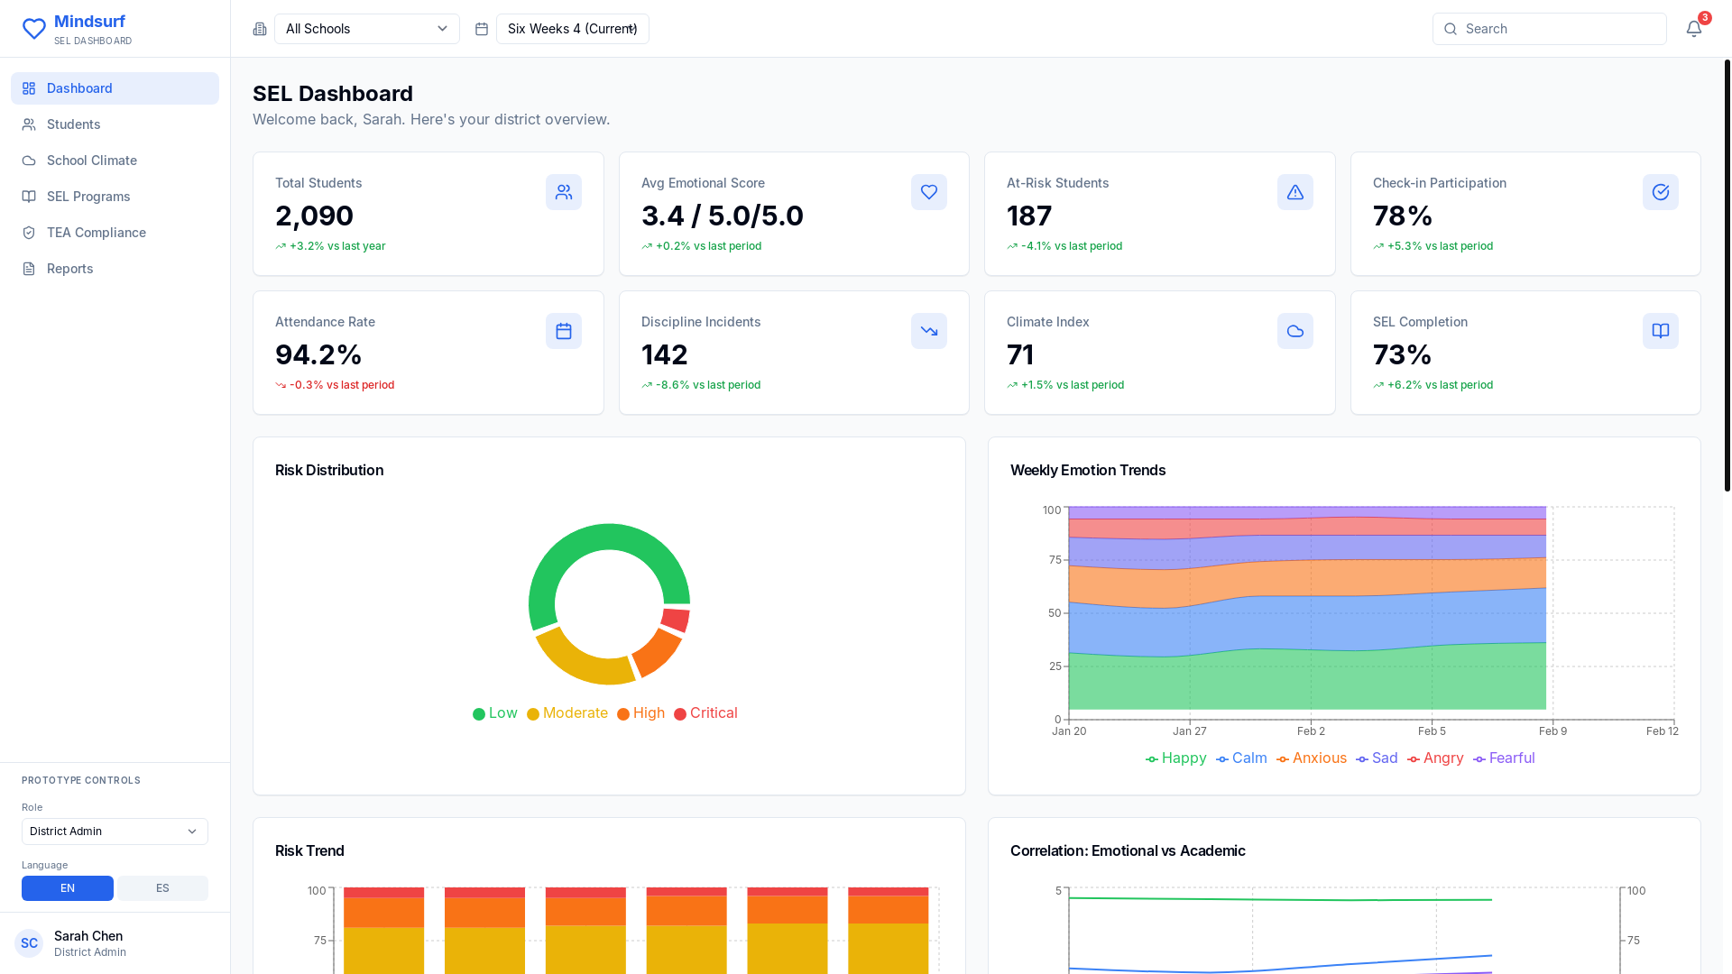Click the SEL Completion book icon
The width and height of the screenshot is (1732, 974).
point(1660,331)
